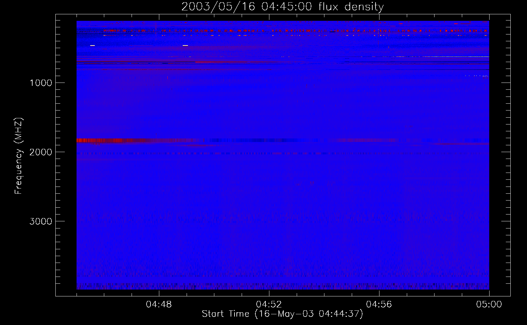Click the 2000 frequency tick label
The height and width of the screenshot is (325, 527).
pyautogui.click(x=41, y=152)
